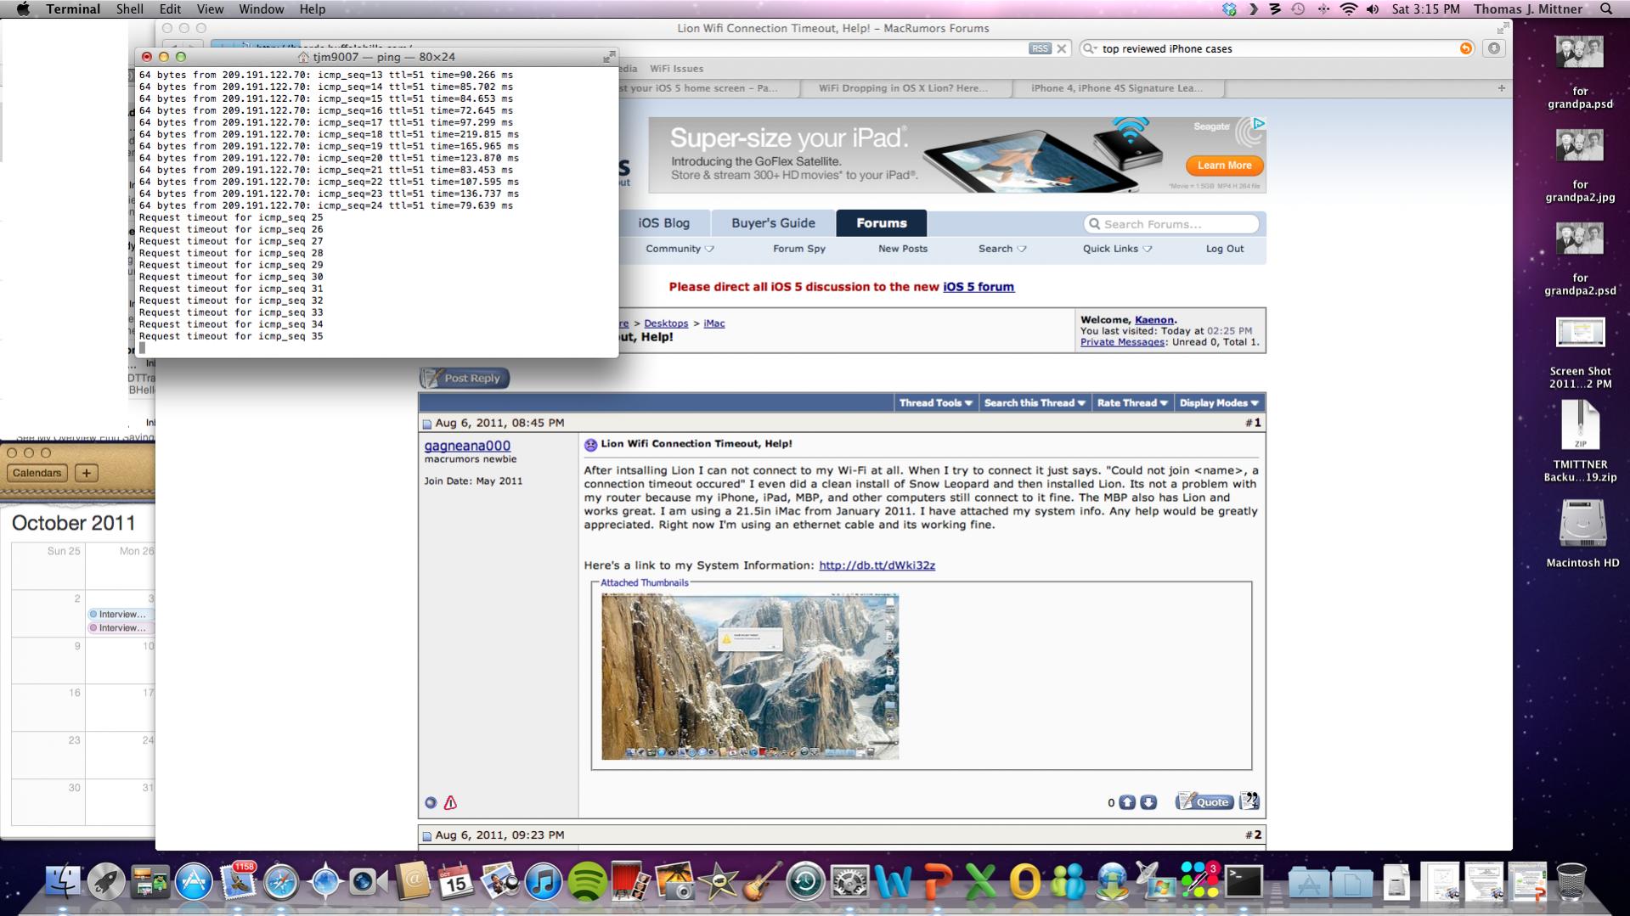The image size is (1630, 916).
Task: Open Safari compass icon in the Dock
Action: click(x=281, y=881)
